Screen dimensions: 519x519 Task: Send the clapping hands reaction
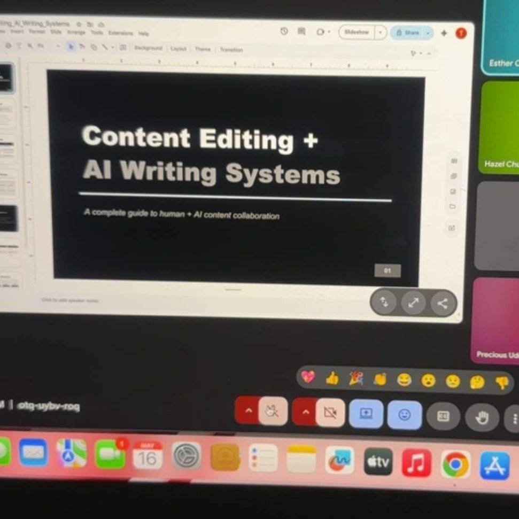(380, 379)
